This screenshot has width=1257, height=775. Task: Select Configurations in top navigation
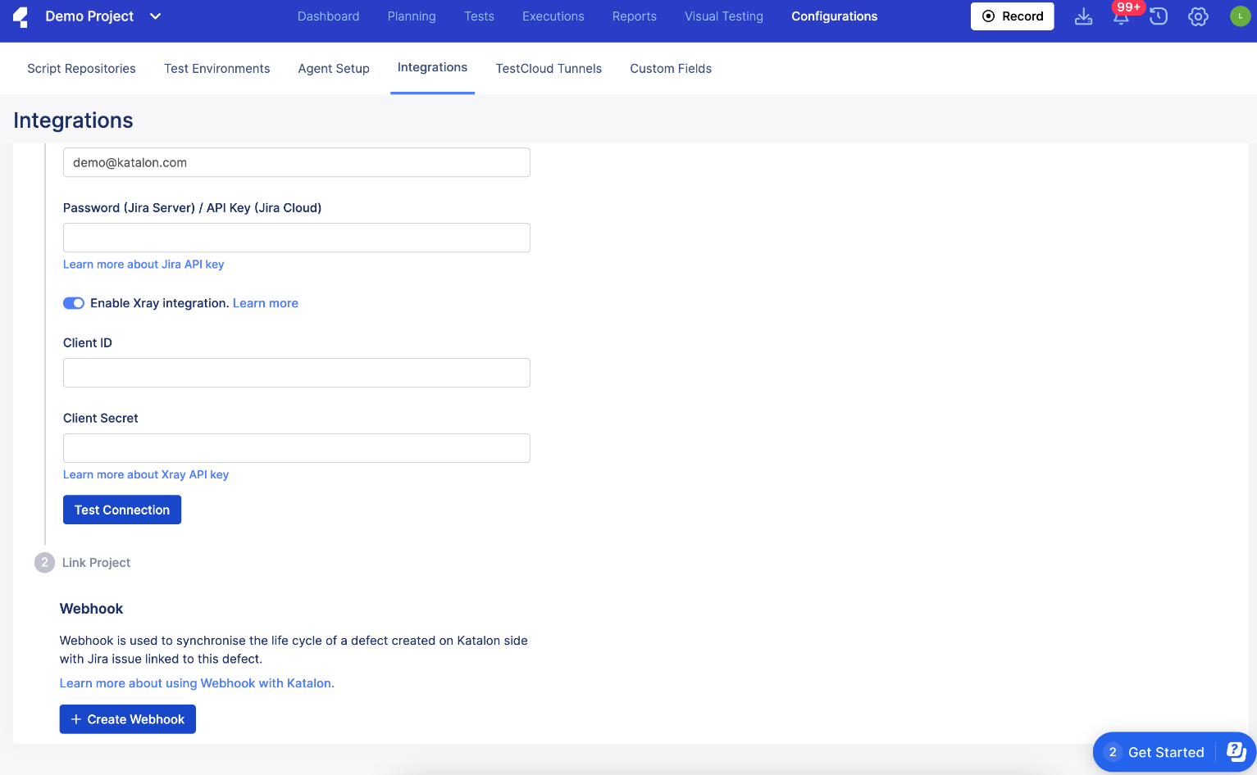click(834, 16)
